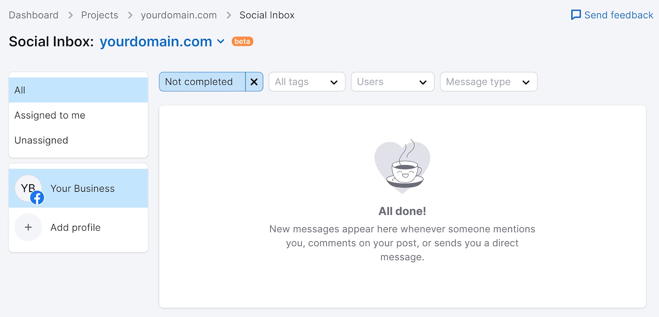Show Unassigned messages

[41, 140]
